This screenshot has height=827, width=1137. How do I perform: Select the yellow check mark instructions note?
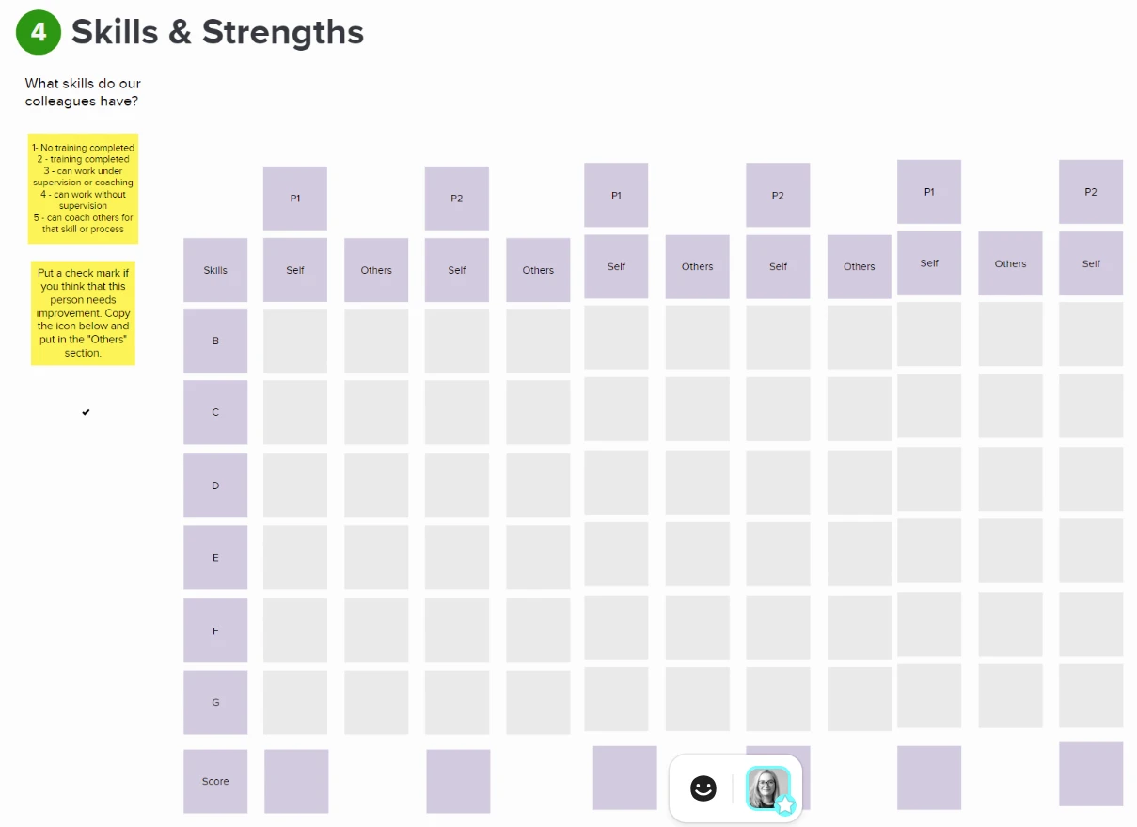click(x=83, y=313)
